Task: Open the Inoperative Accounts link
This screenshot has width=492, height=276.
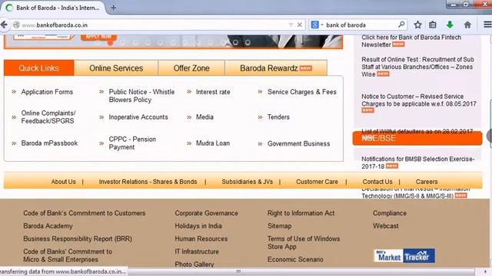Action: click(138, 117)
